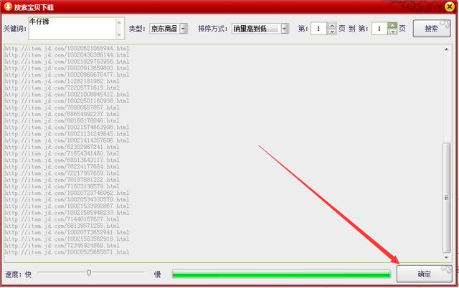The height and width of the screenshot is (288, 459).
Task: Select URL ending 70224177664.html
Action: coord(62,166)
